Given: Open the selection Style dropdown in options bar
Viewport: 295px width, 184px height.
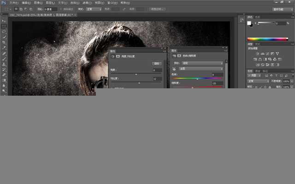Looking at the screenshot, I should 94,9.
